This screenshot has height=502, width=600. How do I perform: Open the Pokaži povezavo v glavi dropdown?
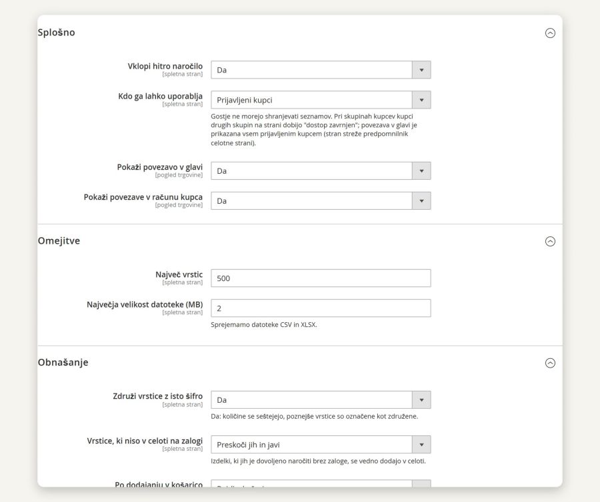click(321, 170)
